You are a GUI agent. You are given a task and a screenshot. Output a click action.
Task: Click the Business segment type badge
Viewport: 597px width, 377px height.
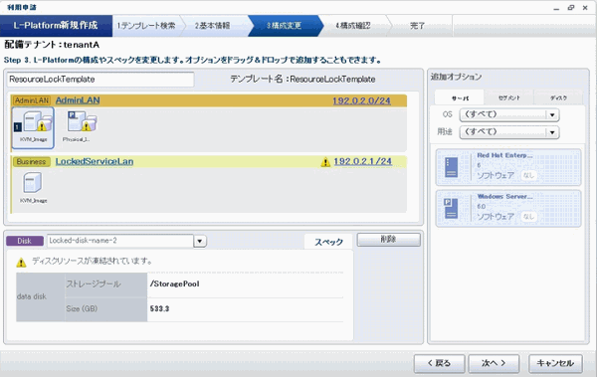click(x=32, y=162)
